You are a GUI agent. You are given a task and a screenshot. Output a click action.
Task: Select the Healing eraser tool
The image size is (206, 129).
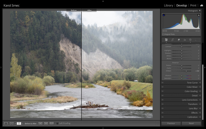coord(179,40)
